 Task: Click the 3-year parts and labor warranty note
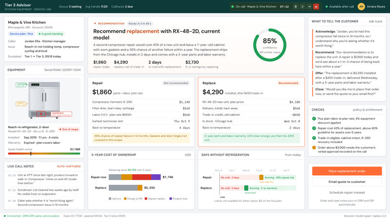[x=251, y=138]
